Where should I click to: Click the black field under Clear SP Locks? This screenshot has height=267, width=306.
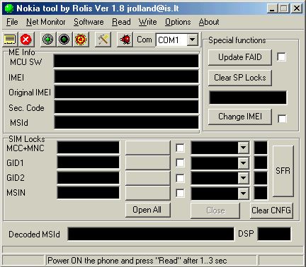tap(248, 97)
